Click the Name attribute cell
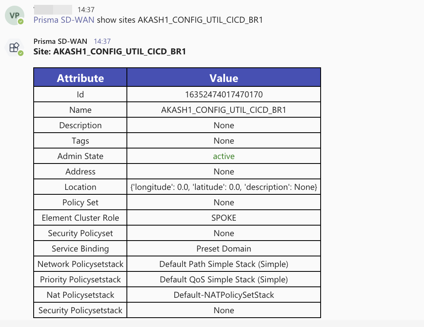The width and height of the screenshot is (424, 327). tap(80, 110)
